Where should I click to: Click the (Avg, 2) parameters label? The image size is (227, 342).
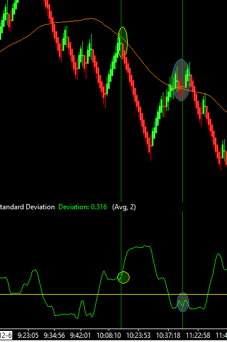[124, 207]
